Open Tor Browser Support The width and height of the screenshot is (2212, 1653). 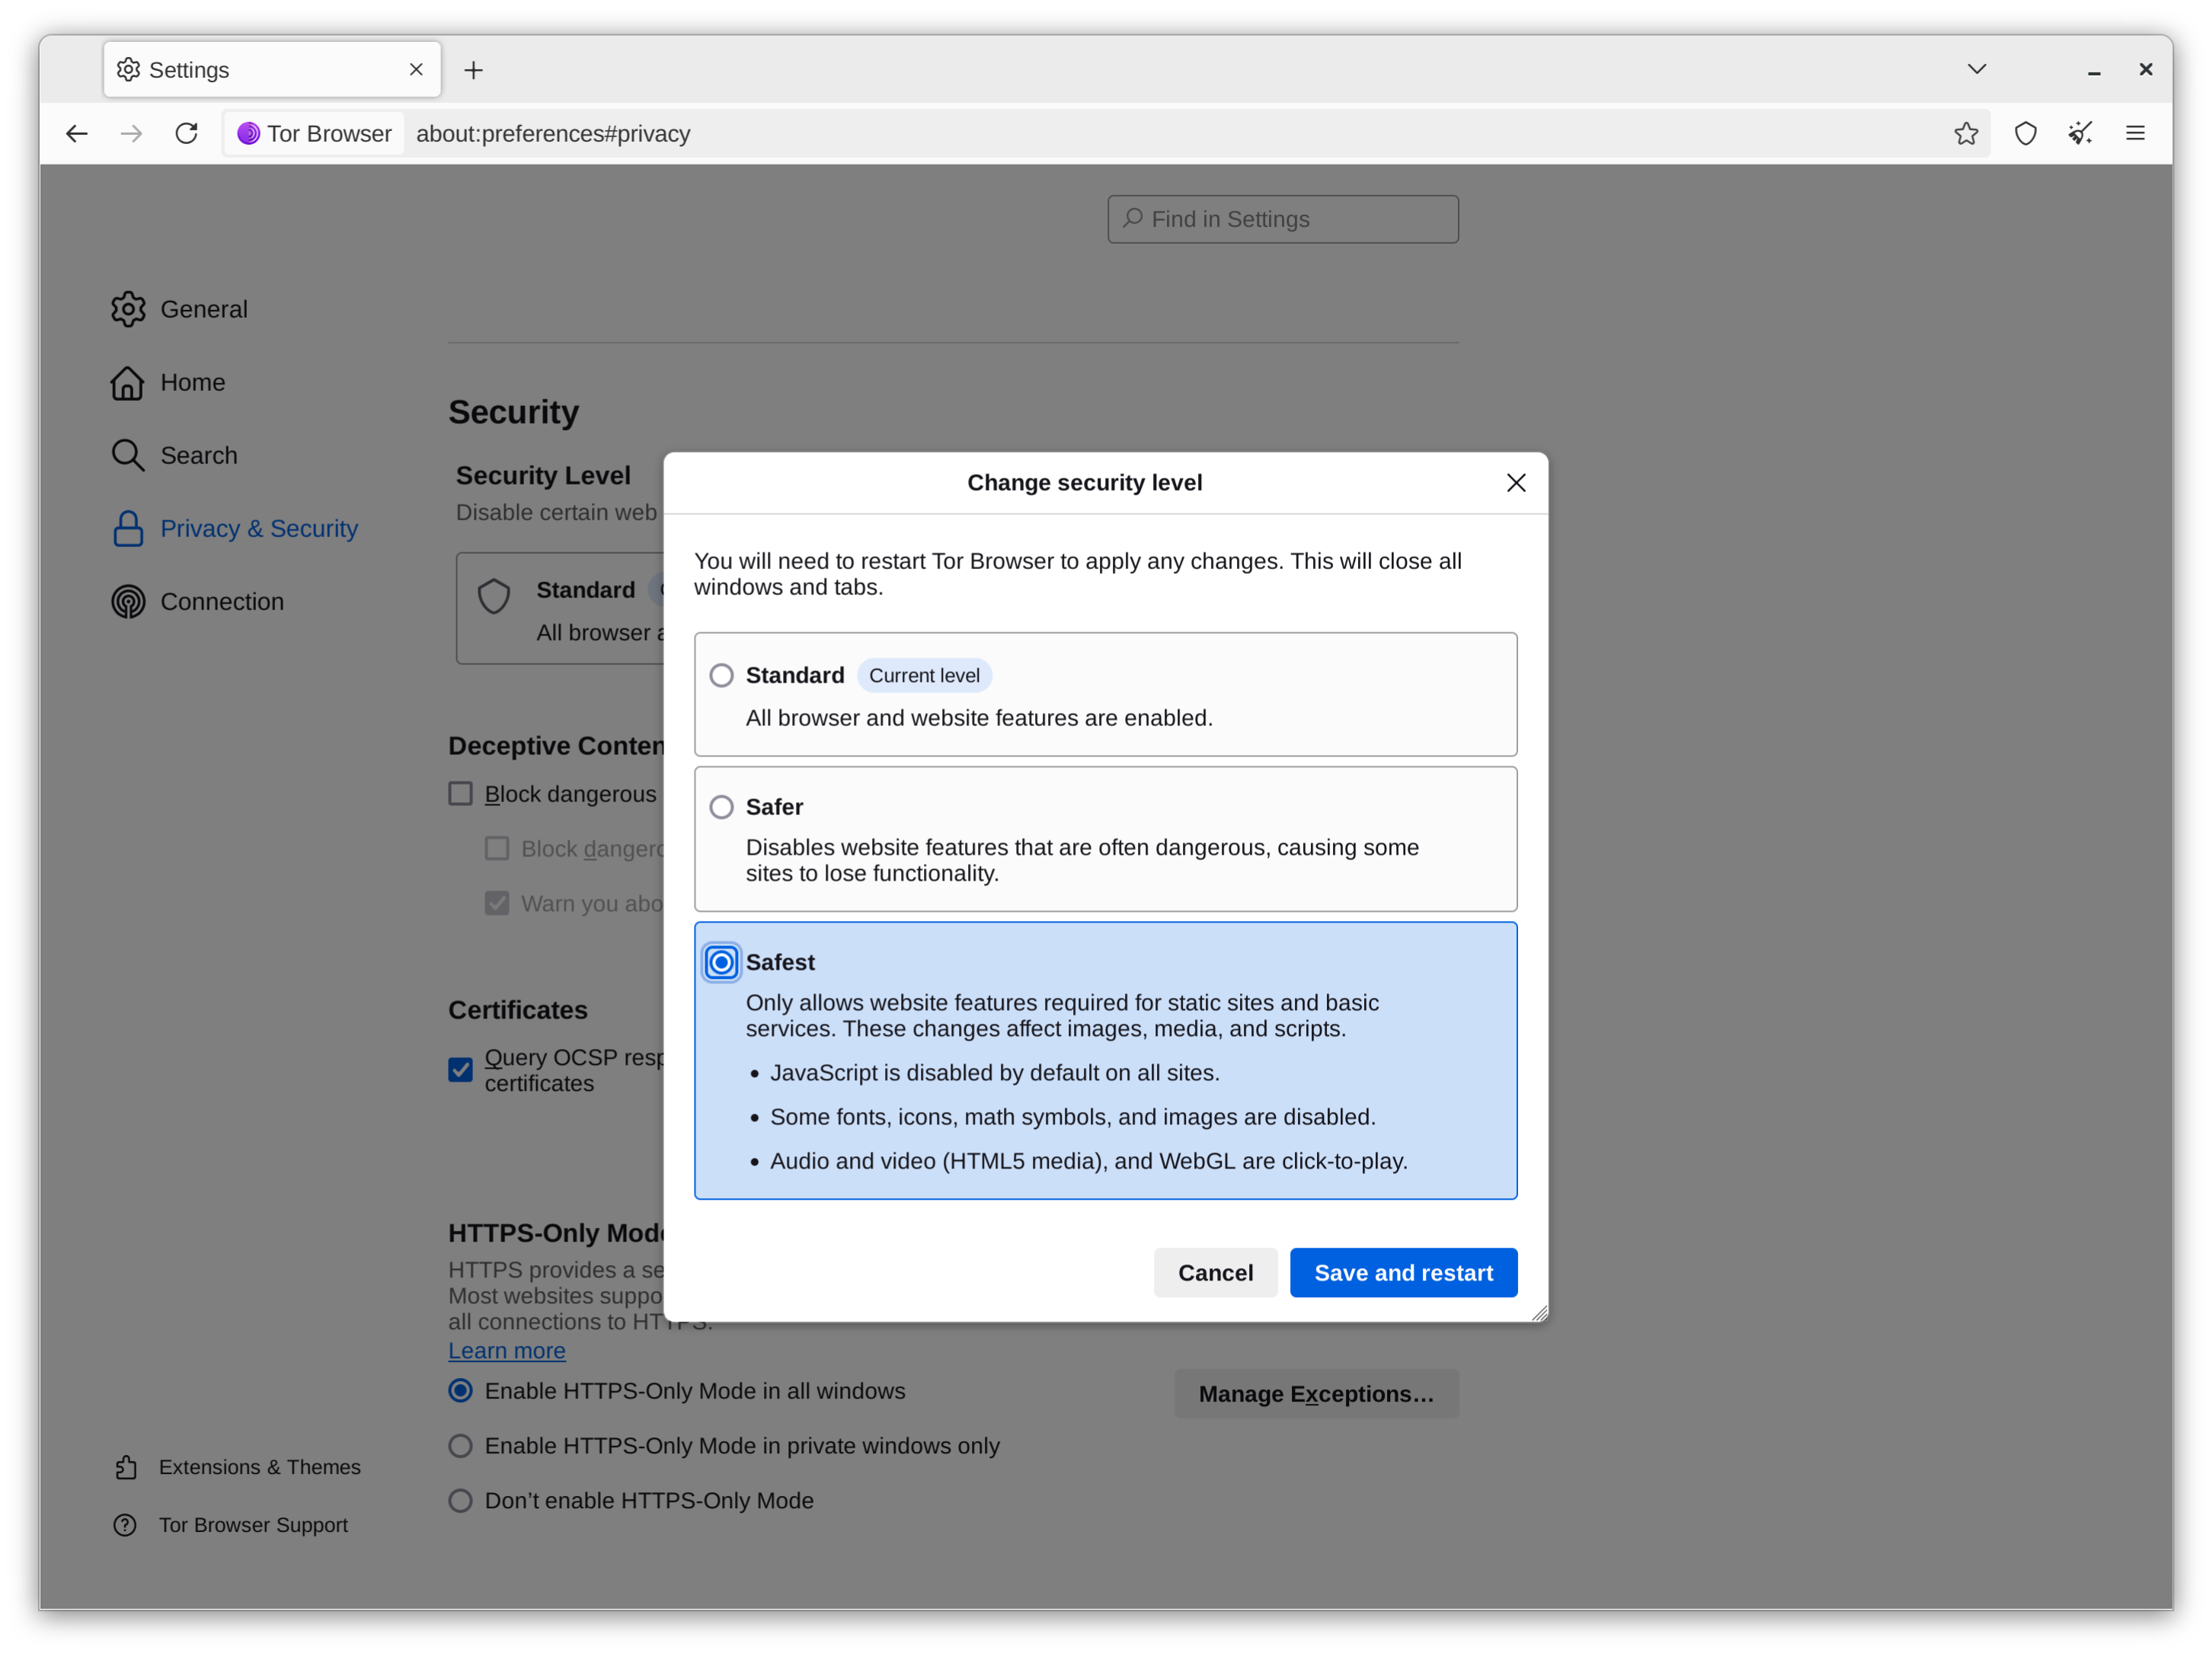click(253, 1524)
